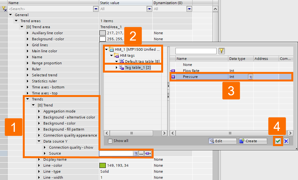Click the Auxiliary line color gray swatch

(103, 33)
